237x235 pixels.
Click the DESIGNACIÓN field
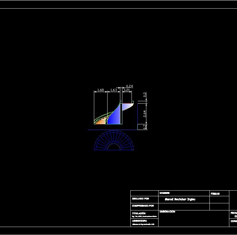tap(167, 211)
